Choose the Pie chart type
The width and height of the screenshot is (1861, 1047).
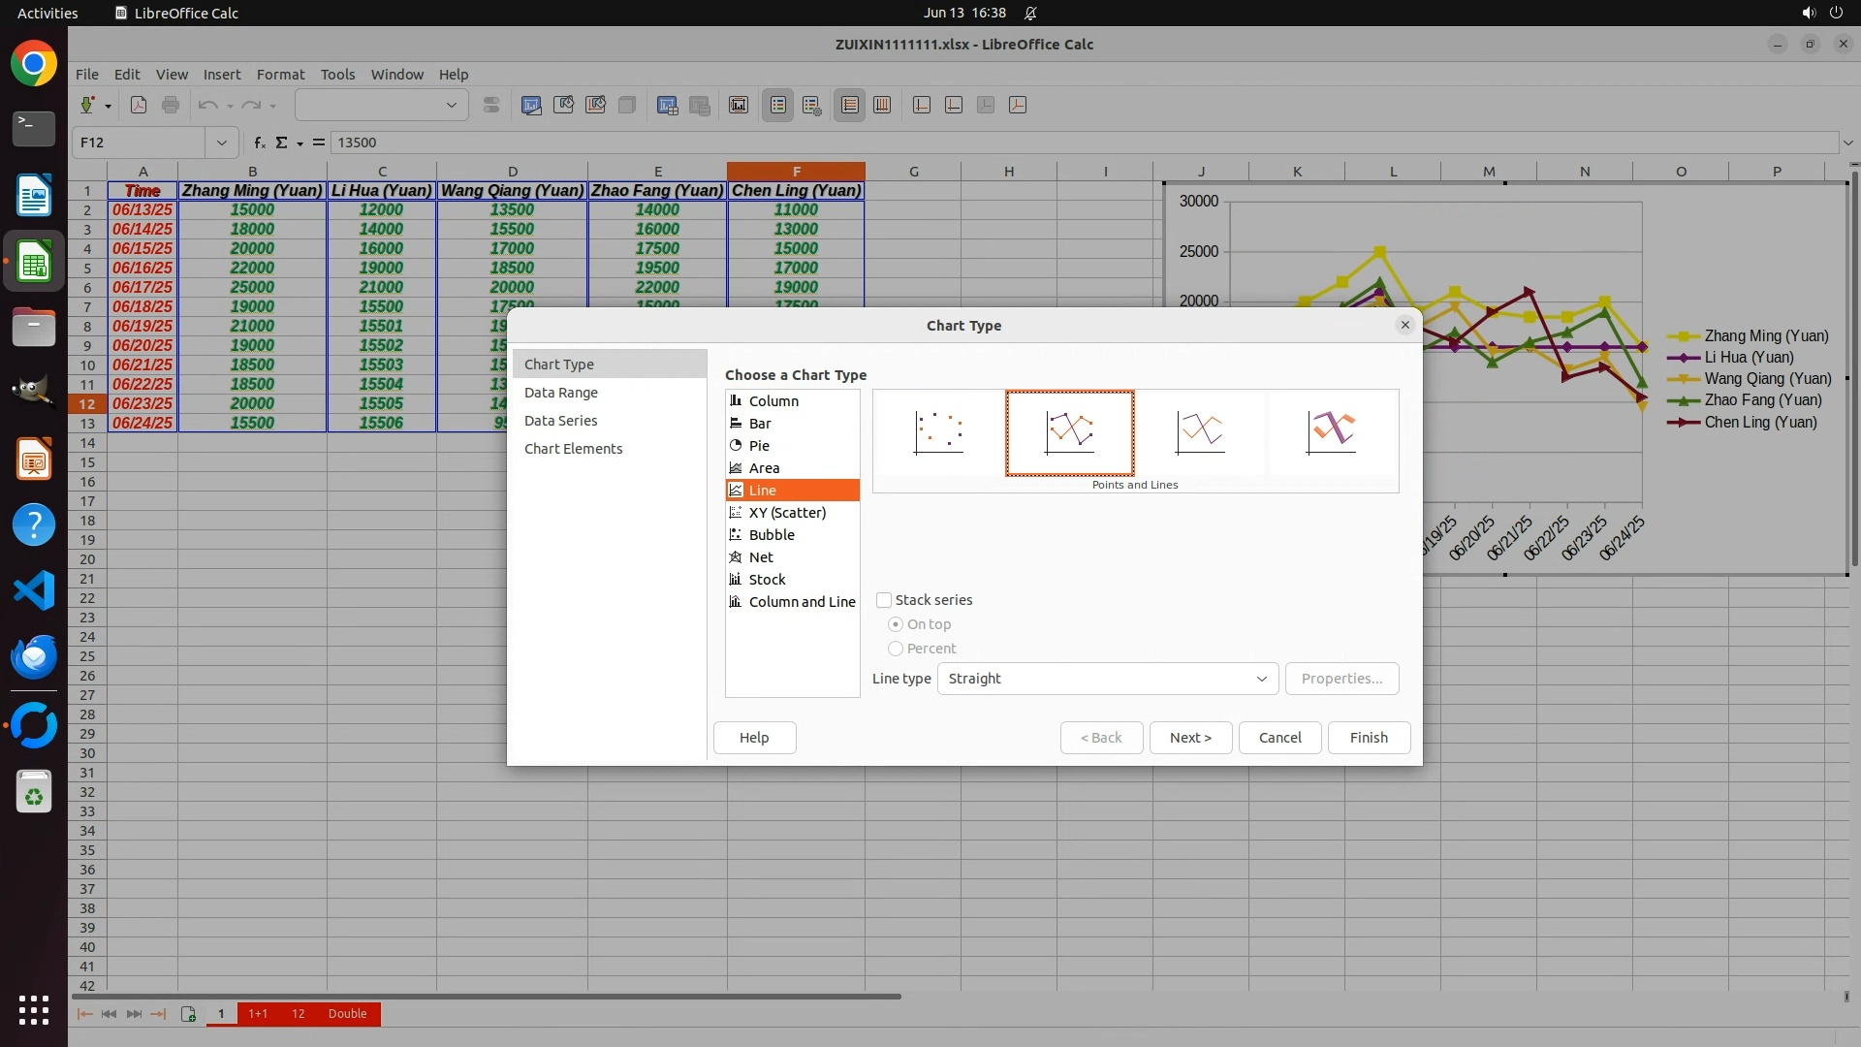(x=759, y=446)
